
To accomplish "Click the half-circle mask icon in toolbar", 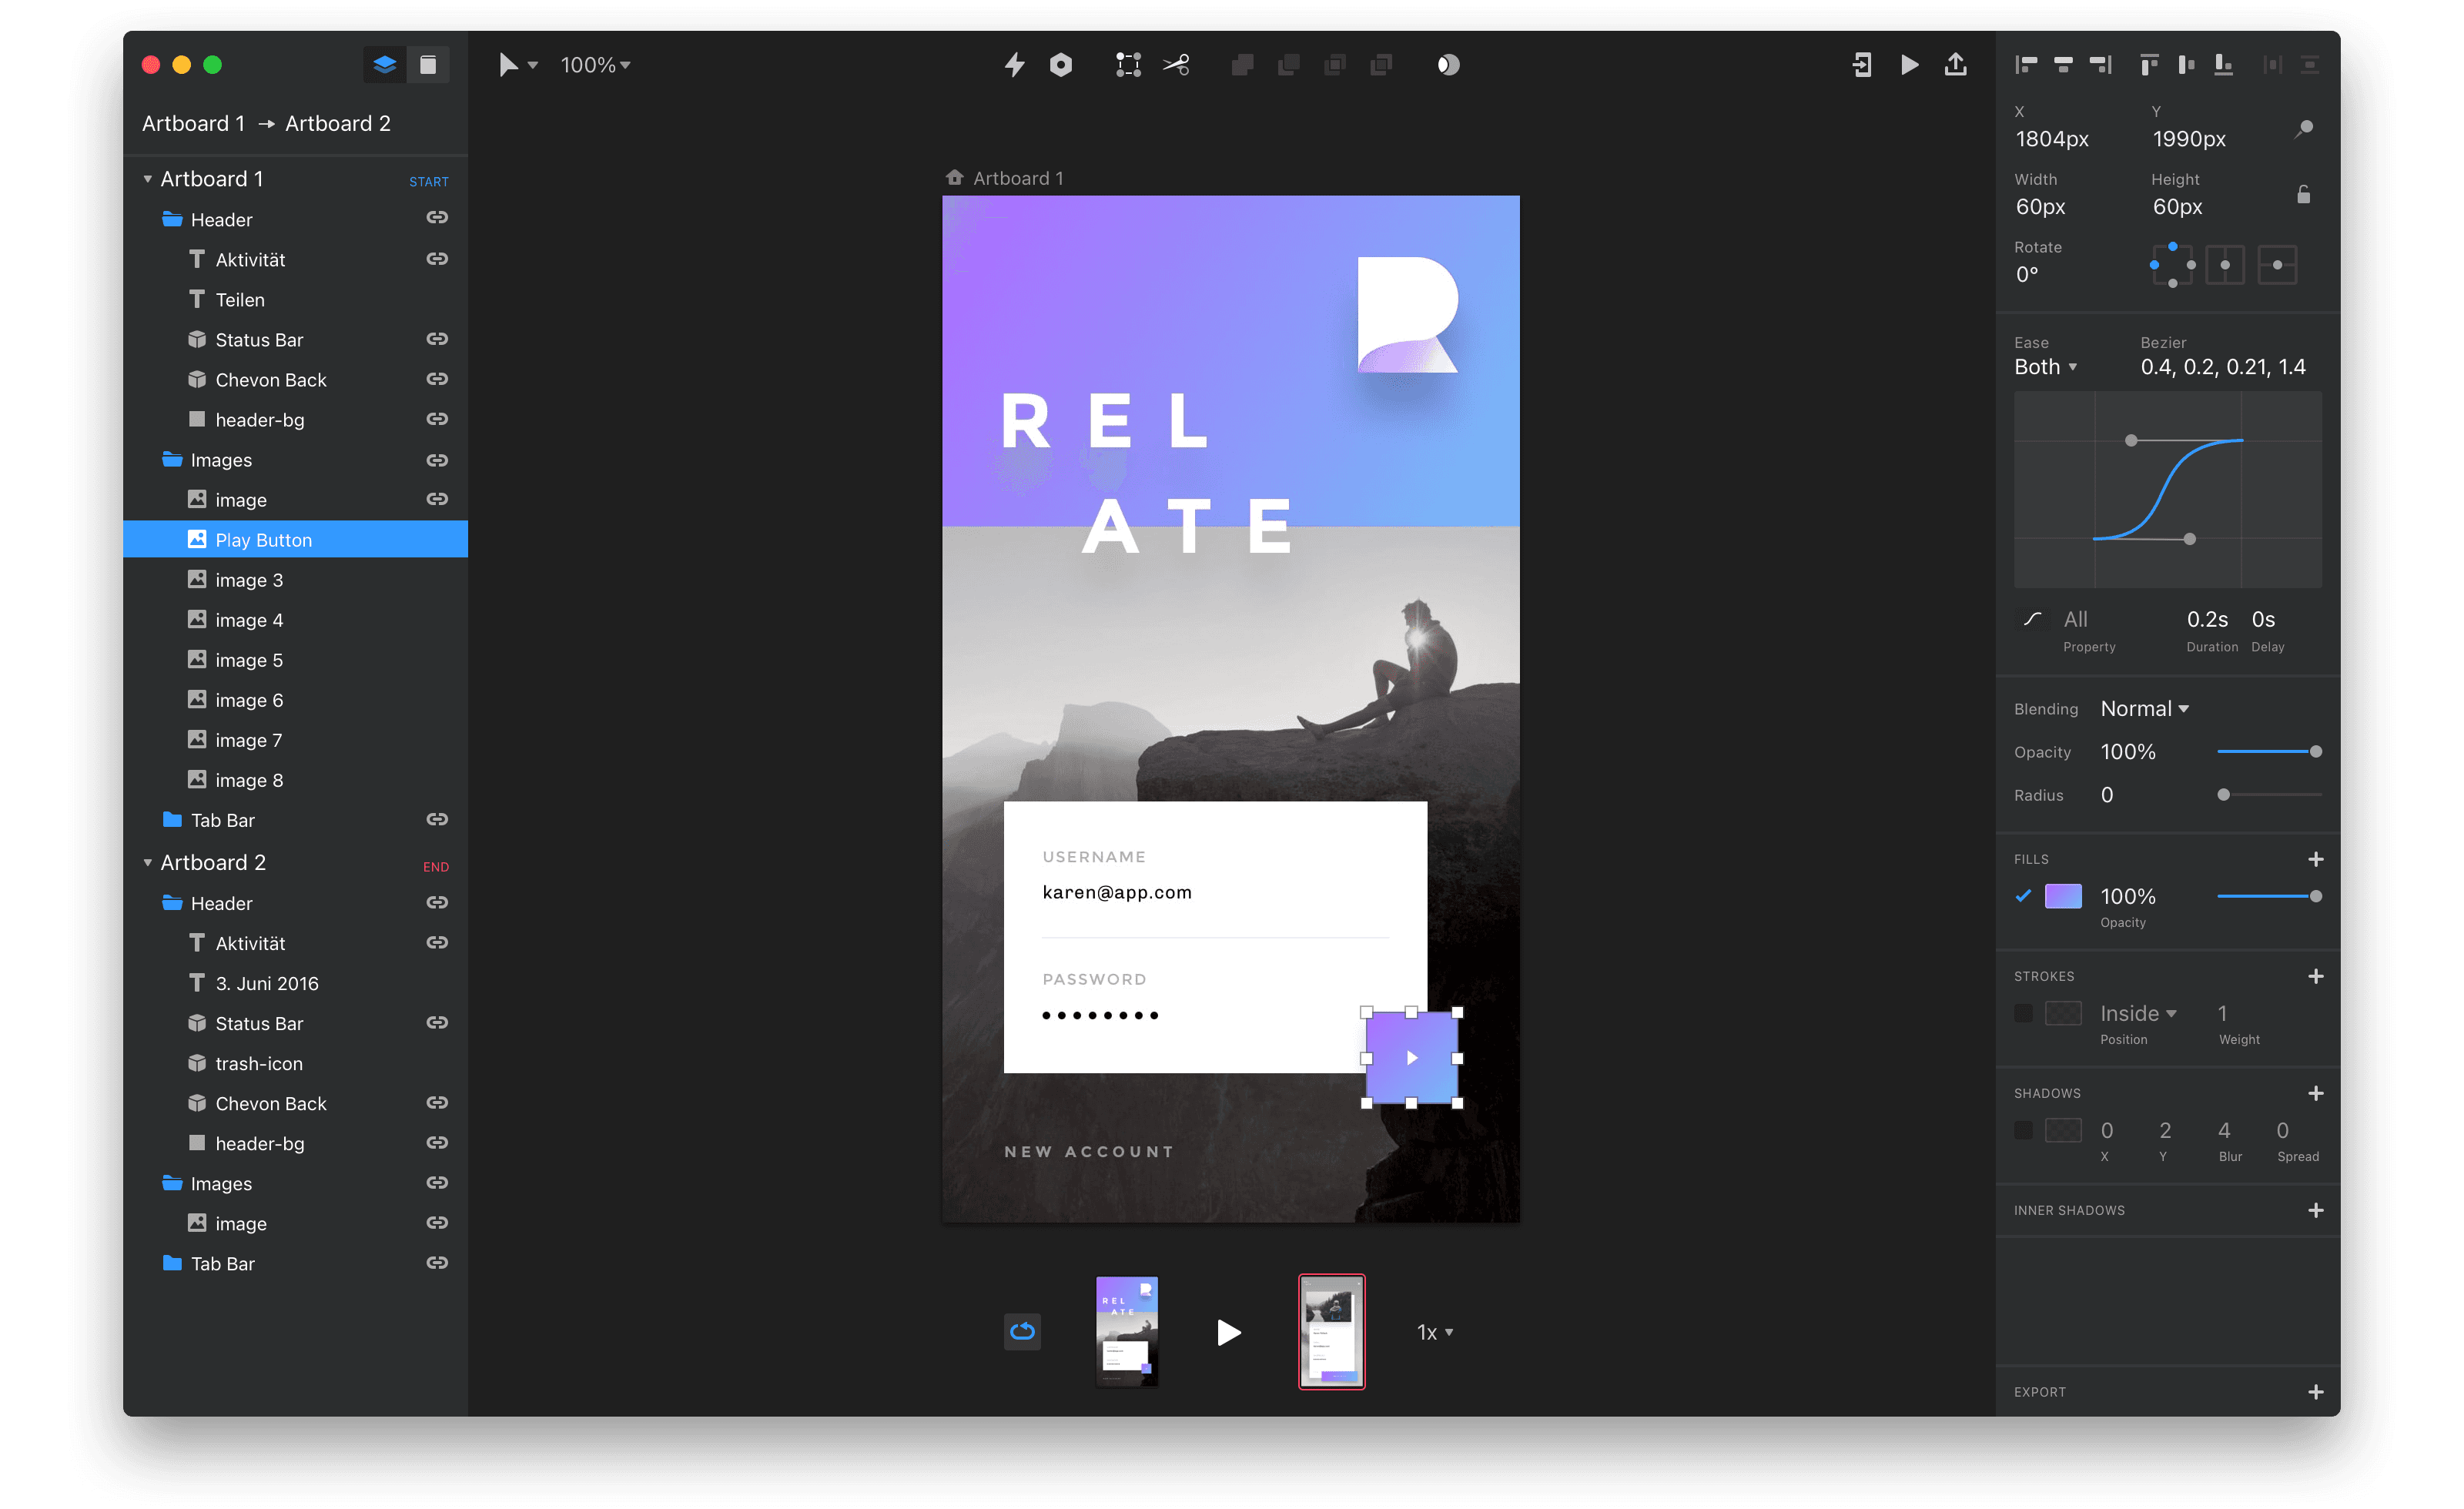I will click(x=1448, y=65).
